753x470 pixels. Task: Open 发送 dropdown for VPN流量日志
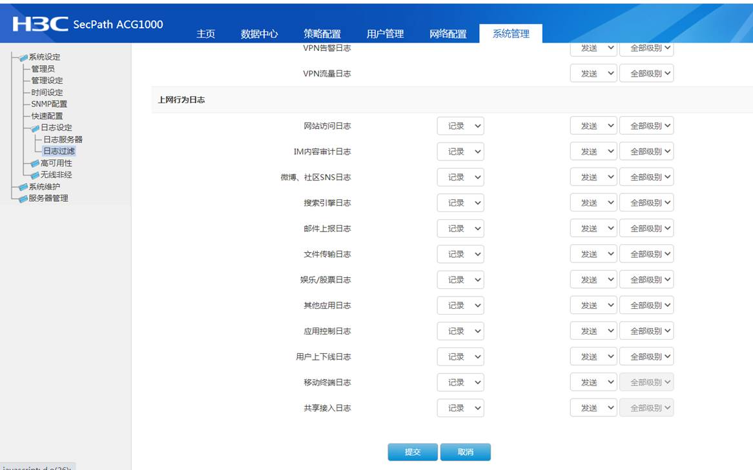pos(593,73)
